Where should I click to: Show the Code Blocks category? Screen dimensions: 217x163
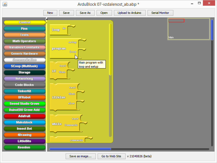click(x=24, y=85)
